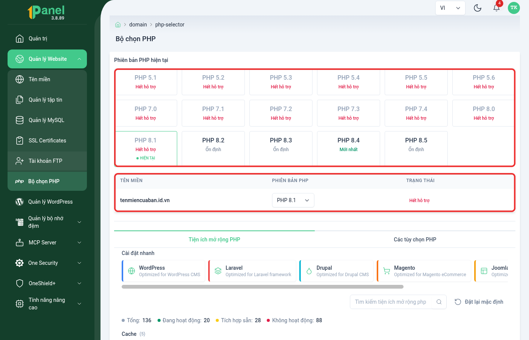Click the Tính năng nâng cao chip icon
Viewport: 529px width, 340px height.
[x=20, y=304]
